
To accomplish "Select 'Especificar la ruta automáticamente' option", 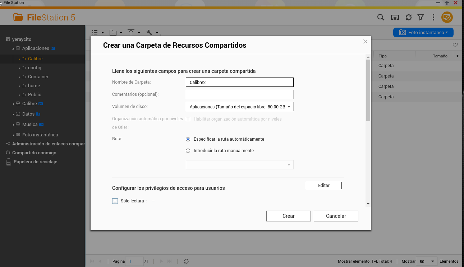I will (x=188, y=139).
